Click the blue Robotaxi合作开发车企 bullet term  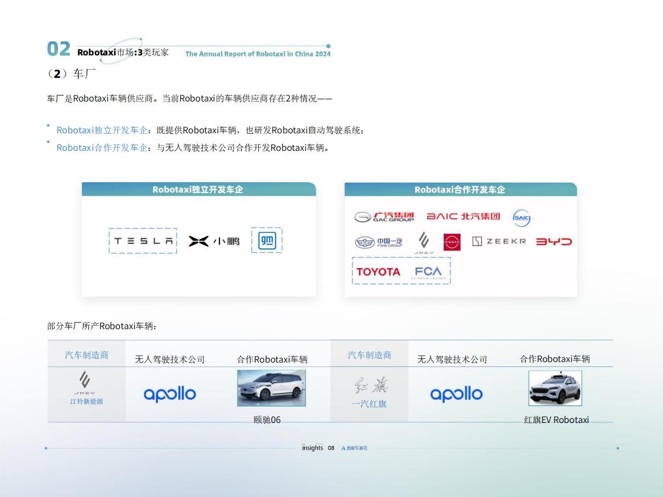[x=102, y=148]
